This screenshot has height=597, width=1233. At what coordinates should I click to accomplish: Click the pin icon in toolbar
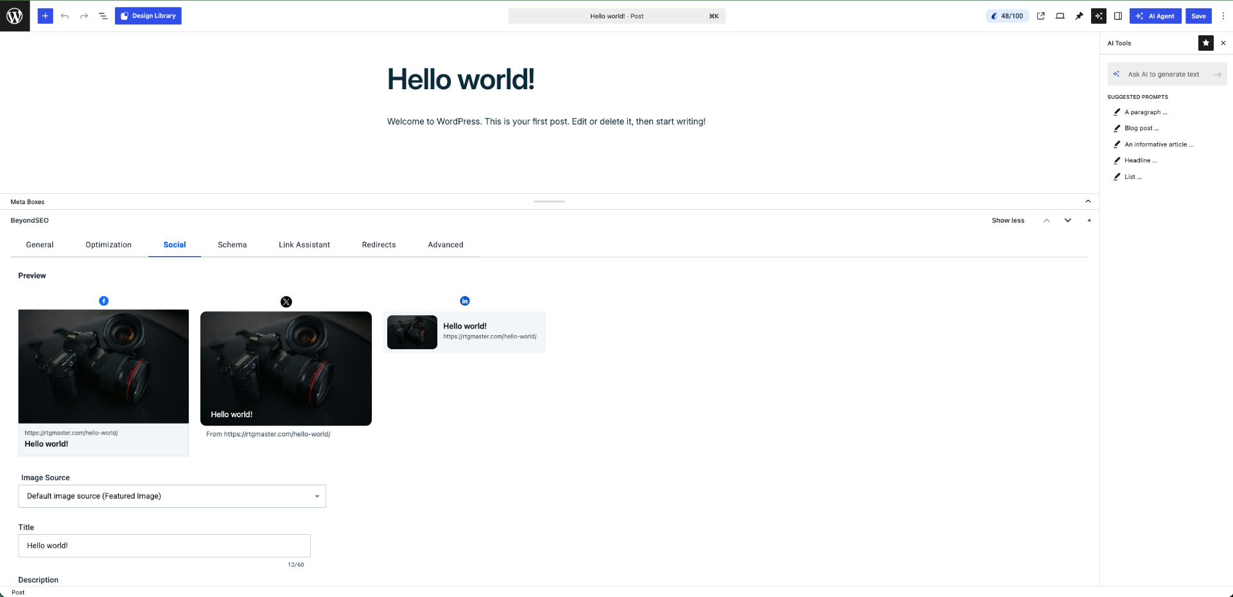click(x=1080, y=16)
